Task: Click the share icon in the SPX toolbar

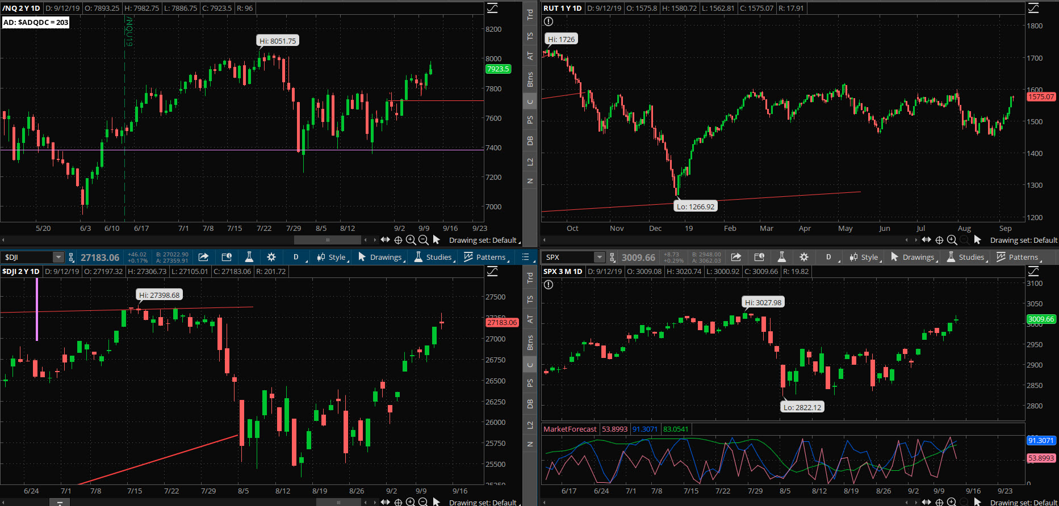Action: pyautogui.click(x=736, y=257)
